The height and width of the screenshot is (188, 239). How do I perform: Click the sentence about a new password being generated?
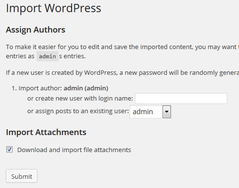tap(122, 73)
